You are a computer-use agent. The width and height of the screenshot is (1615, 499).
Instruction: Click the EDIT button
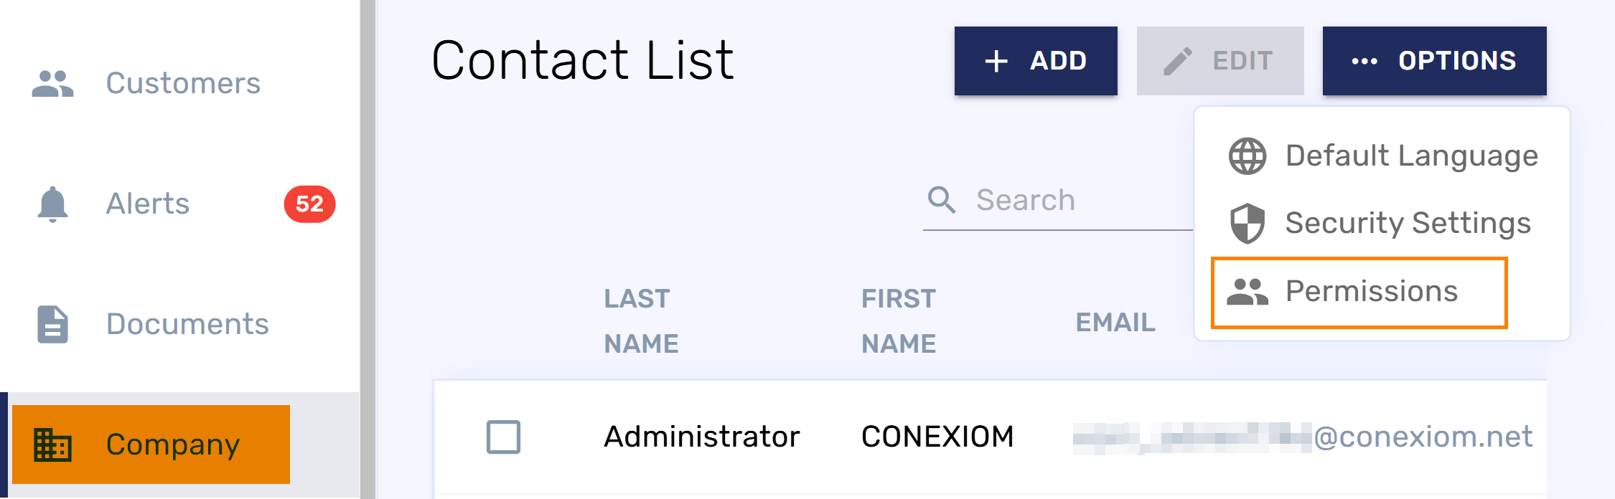coord(1220,61)
